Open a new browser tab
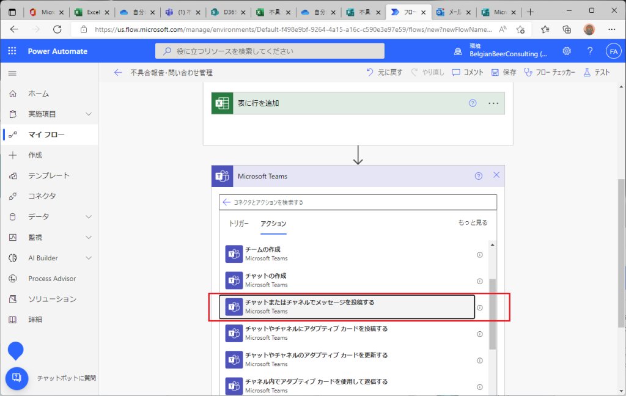Screen dimensions: 626x396 coord(530,12)
